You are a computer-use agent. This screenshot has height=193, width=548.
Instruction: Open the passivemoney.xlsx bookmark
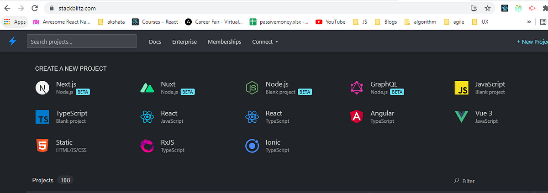(279, 21)
